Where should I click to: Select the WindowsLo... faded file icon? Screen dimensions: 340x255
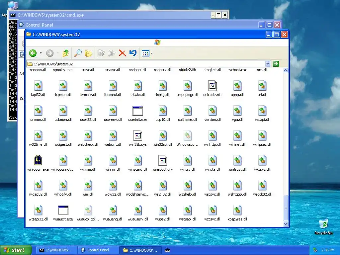tap(188, 135)
